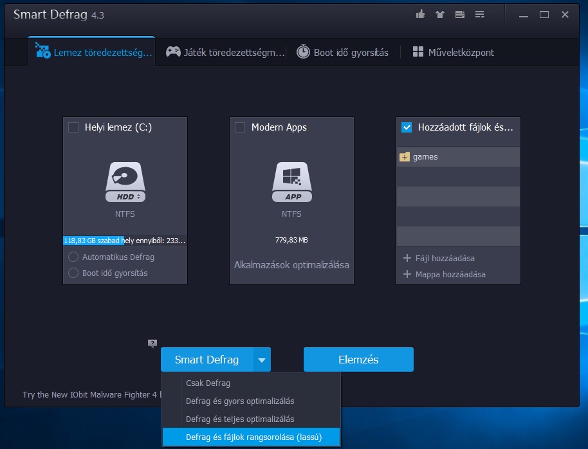The height and width of the screenshot is (449, 588).
Task: Click the grid icon for Műveletközpont
Action: 418,51
